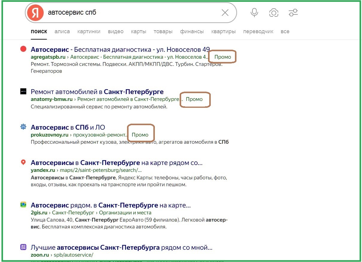
Task: Click into the search field with автосервис спб
Action: tap(129, 13)
